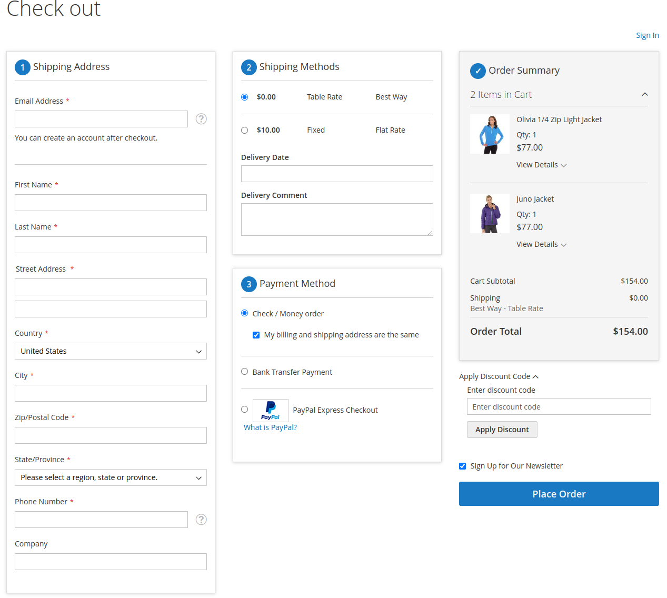Click the Juno Jacket product thumbnail
This screenshot has height=598, width=667.
click(x=490, y=213)
